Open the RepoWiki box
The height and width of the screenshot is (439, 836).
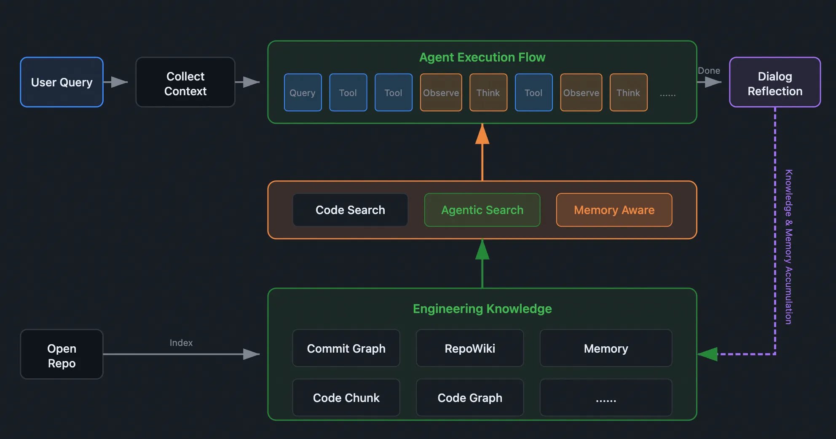pos(470,348)
